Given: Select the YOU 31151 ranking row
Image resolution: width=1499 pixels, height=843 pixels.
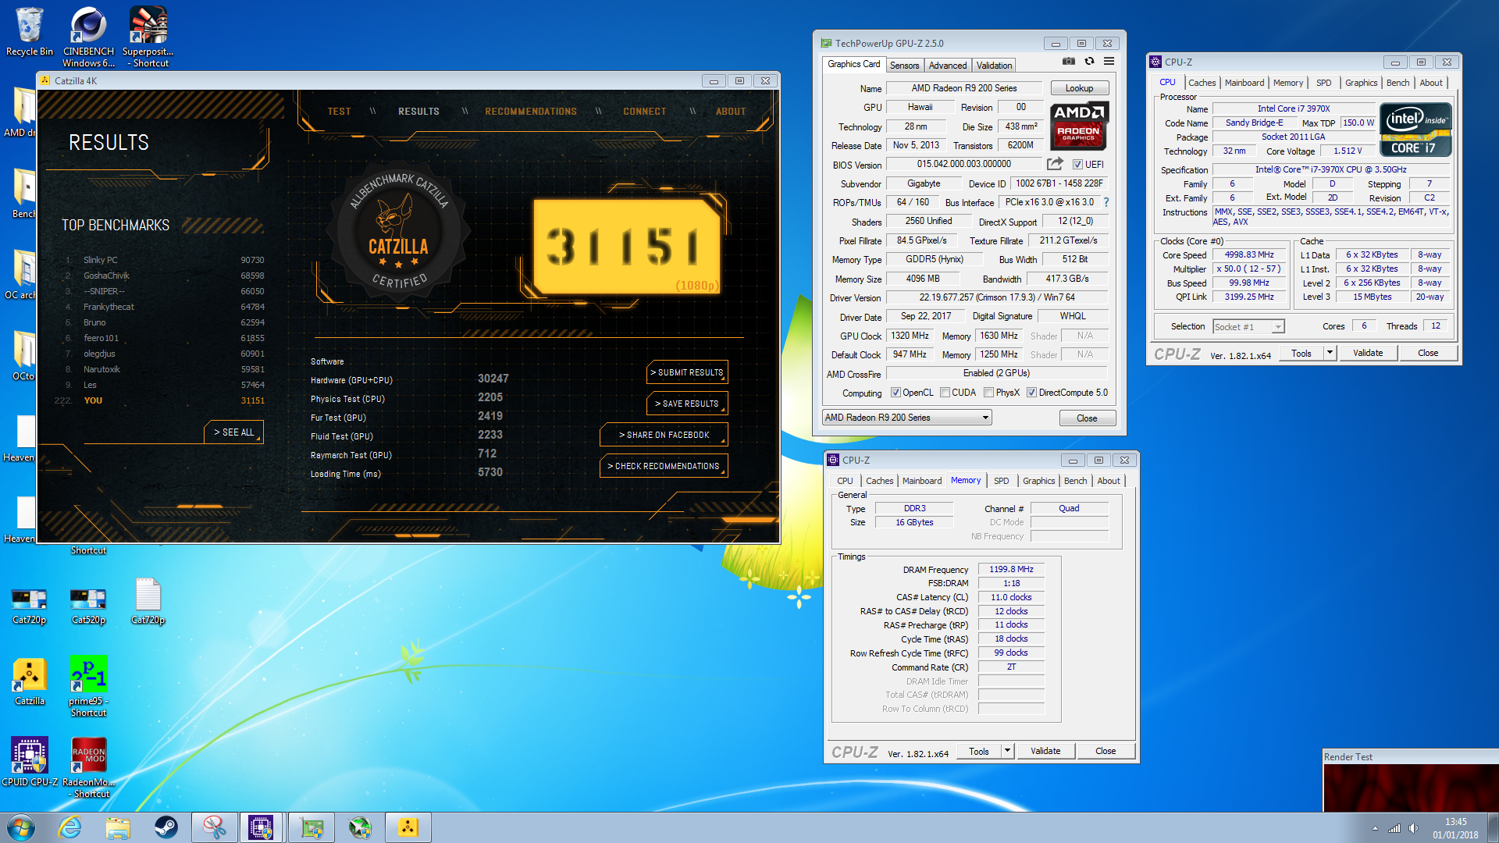Looking at the screenshot, I should (x=160, y=400).
